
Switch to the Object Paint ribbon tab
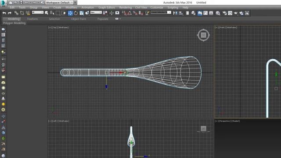tap(79, 19)
